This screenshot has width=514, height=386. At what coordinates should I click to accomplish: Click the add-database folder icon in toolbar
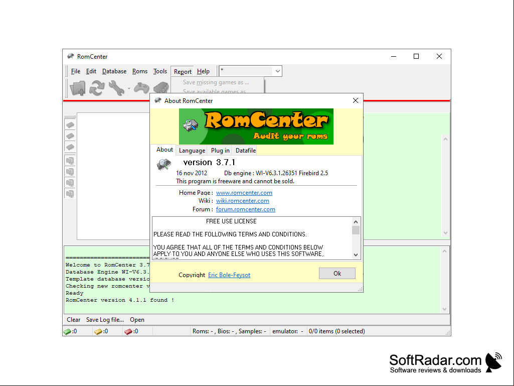78,88
